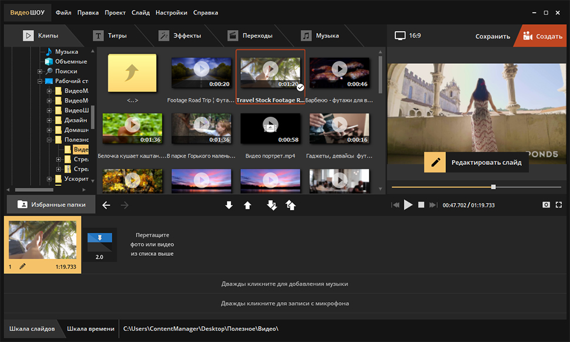Click the Создать video button

542,36
